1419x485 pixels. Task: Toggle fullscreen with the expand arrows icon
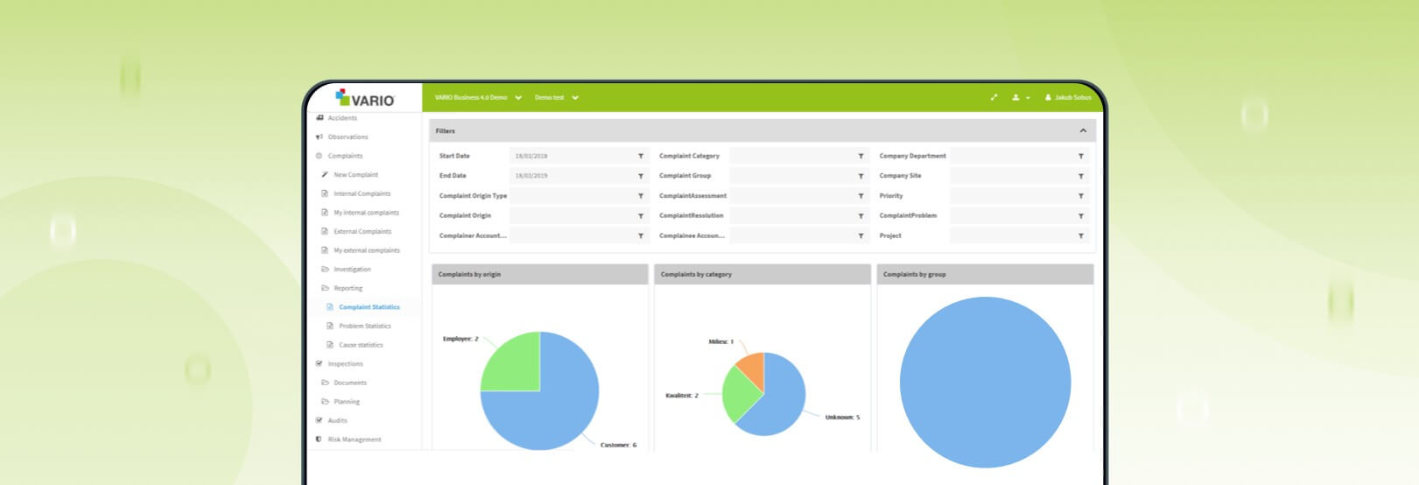[994, 98]
